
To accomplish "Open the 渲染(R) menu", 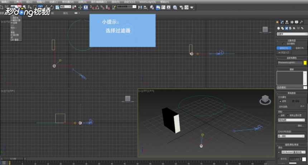I will (116, 2).
